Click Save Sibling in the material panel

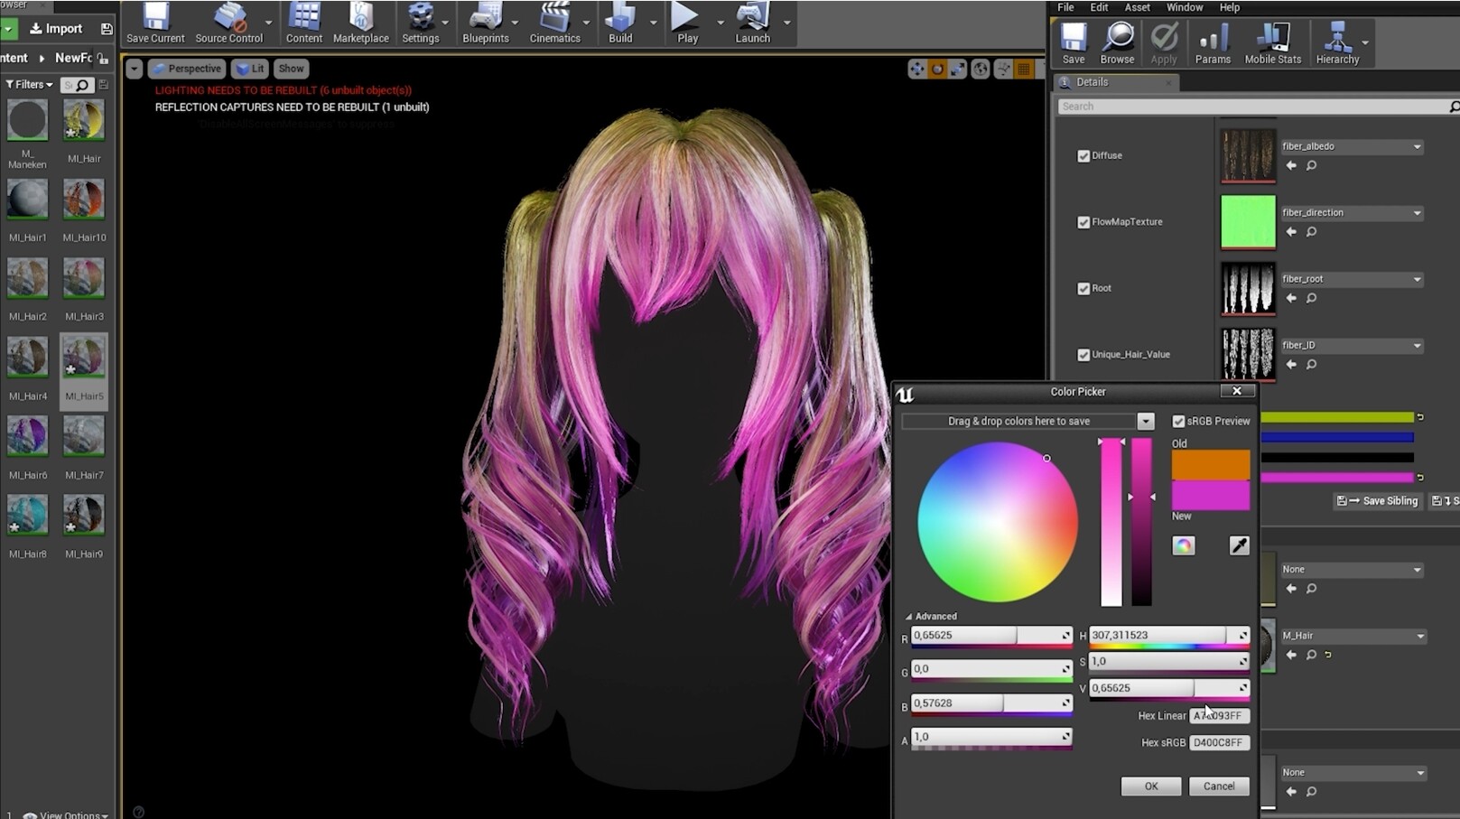point(1378,500)
